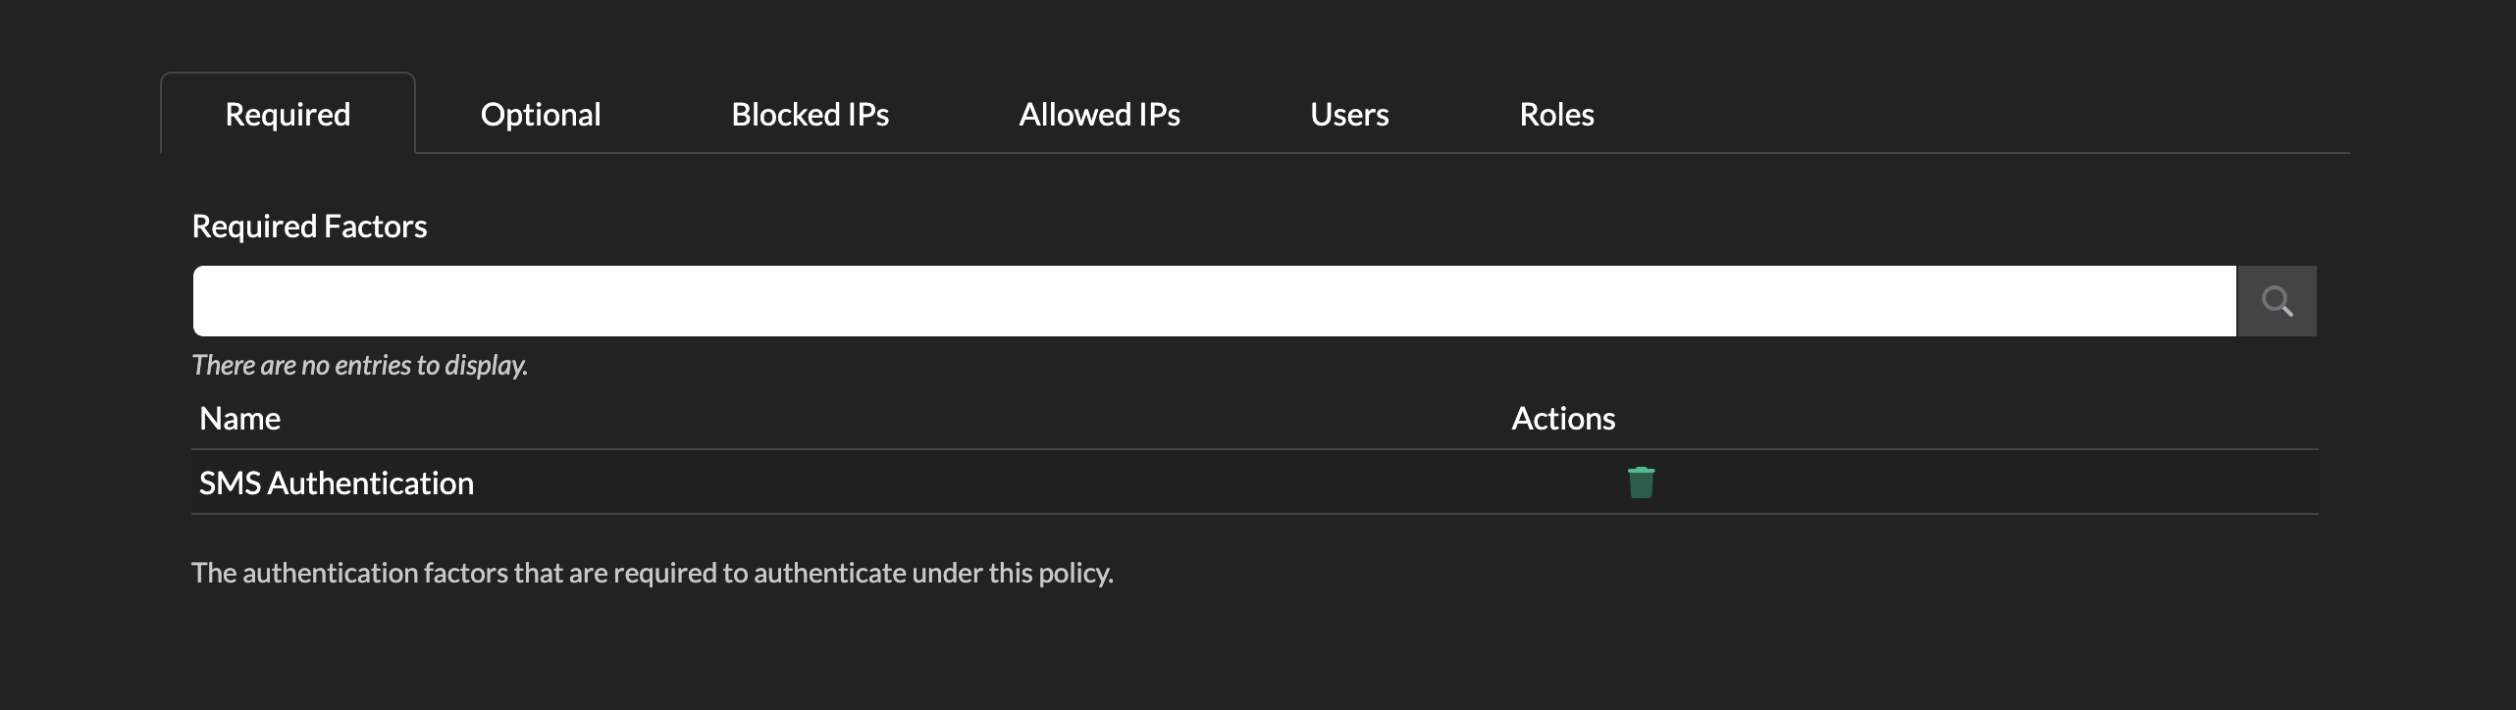The image size is (2516, 710).
Task: Select the Required tab
Action: [288, 115]
